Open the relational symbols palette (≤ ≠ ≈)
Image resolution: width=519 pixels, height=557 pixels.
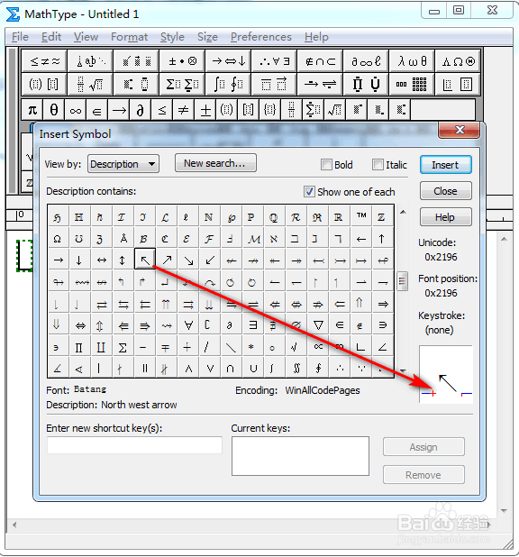(x=44, y=61)
